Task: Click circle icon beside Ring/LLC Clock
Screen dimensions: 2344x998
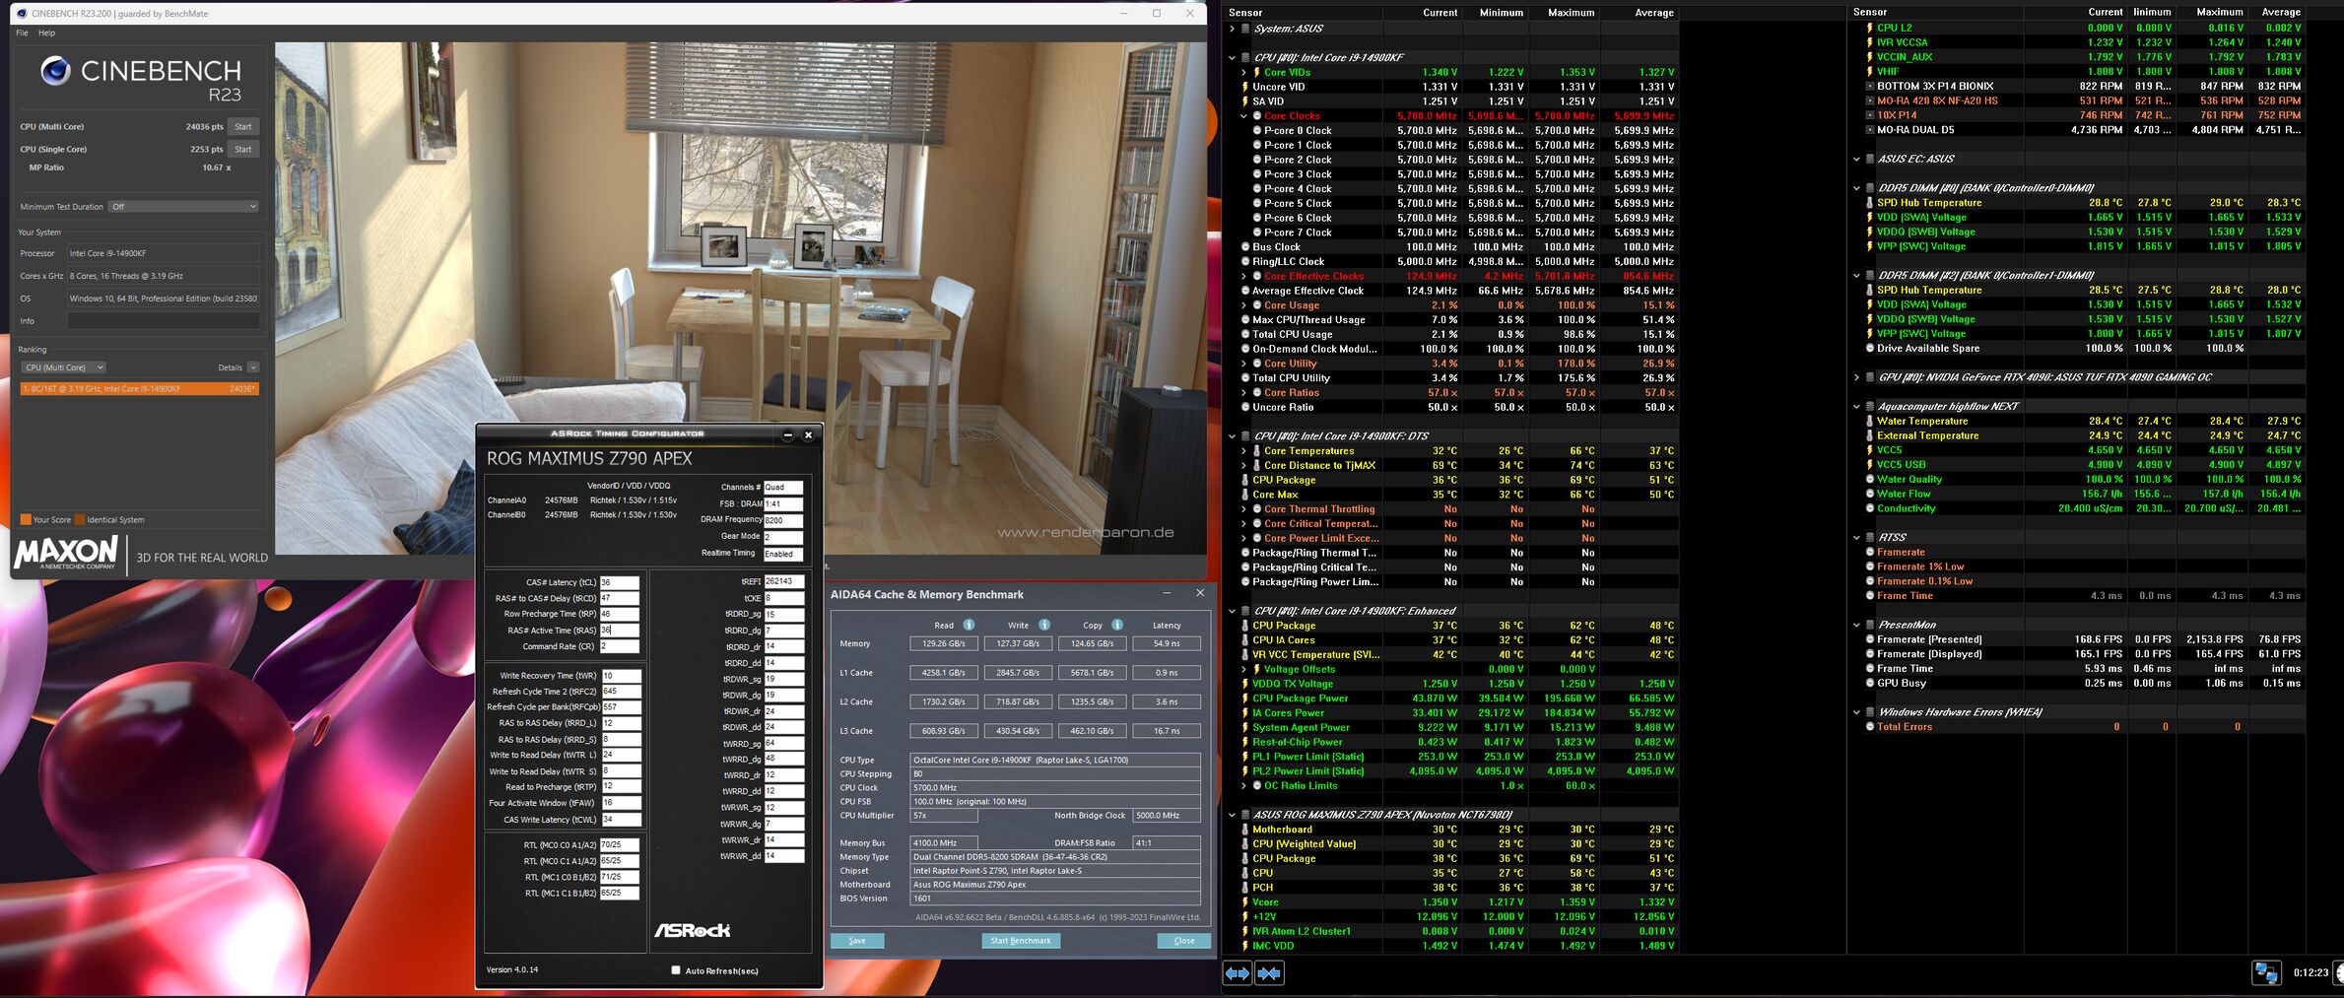Action: pyautogui.click(x=1245, y=262)
